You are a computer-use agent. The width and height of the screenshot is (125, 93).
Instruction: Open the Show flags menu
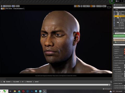(x=18, y=6)
